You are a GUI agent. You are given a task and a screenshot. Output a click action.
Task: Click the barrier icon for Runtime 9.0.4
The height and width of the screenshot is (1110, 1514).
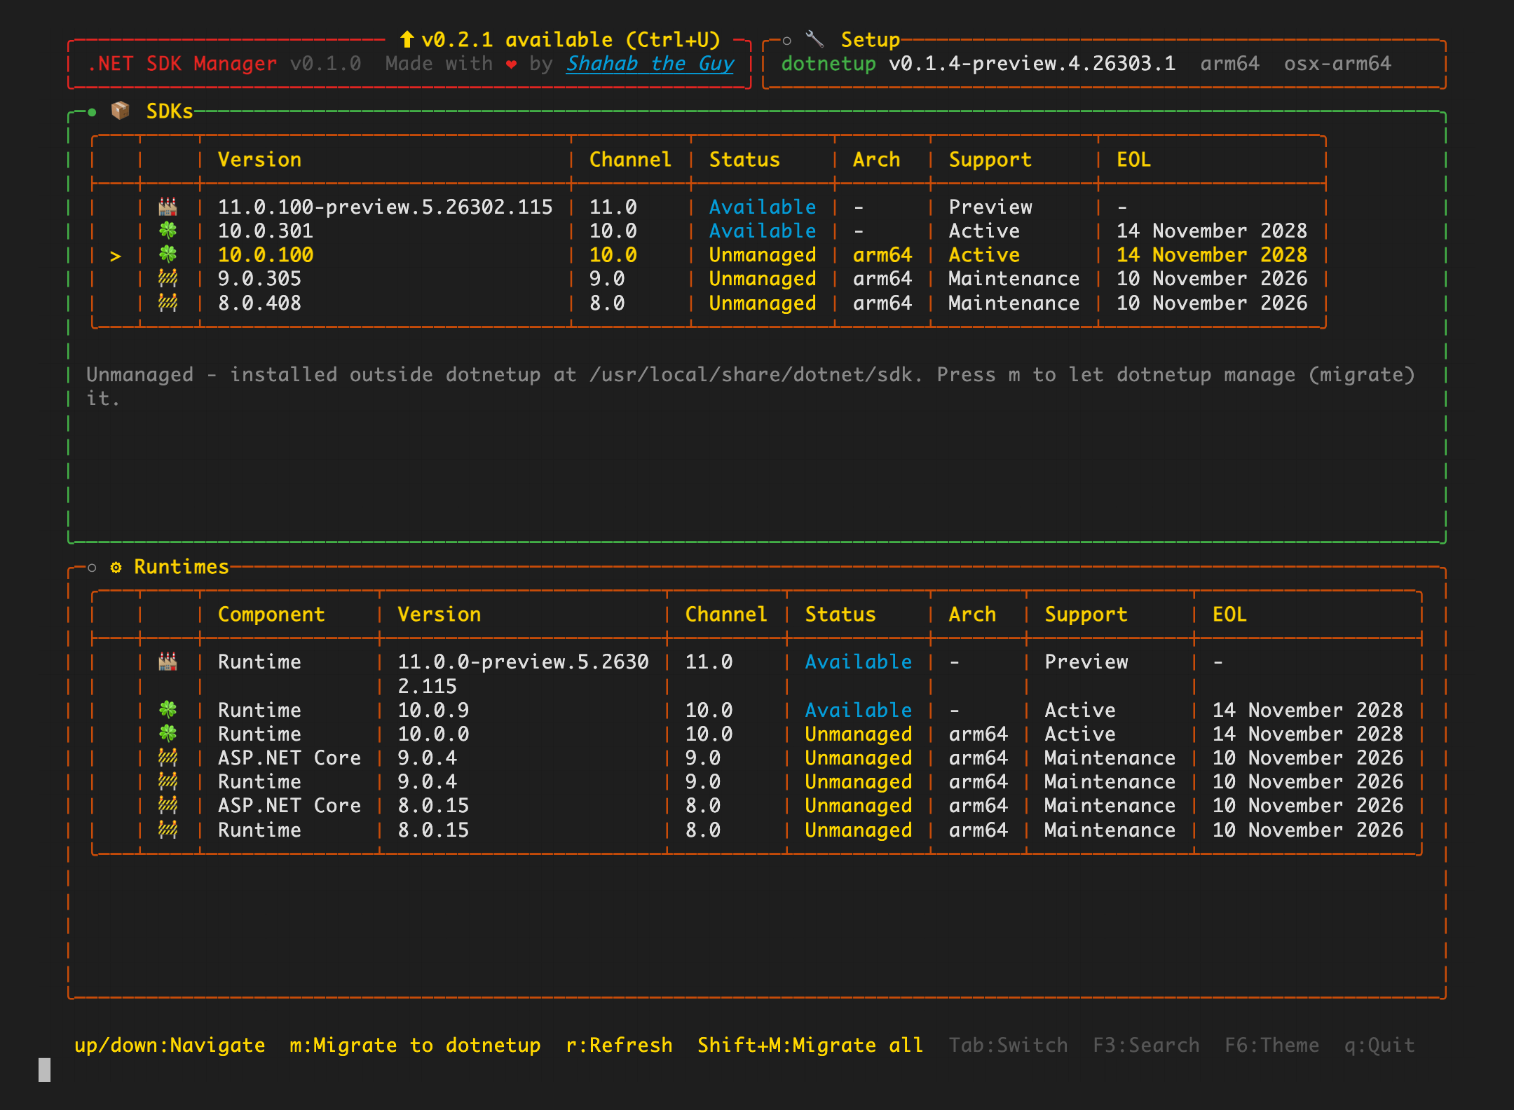point(168,781)
